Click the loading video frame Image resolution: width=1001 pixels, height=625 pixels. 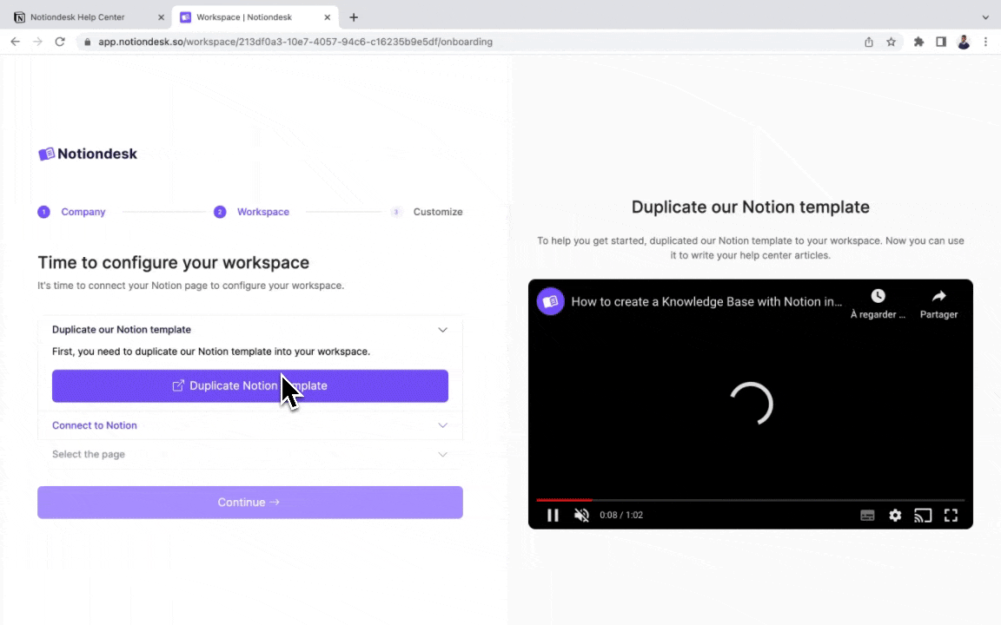tap(751, 404)
